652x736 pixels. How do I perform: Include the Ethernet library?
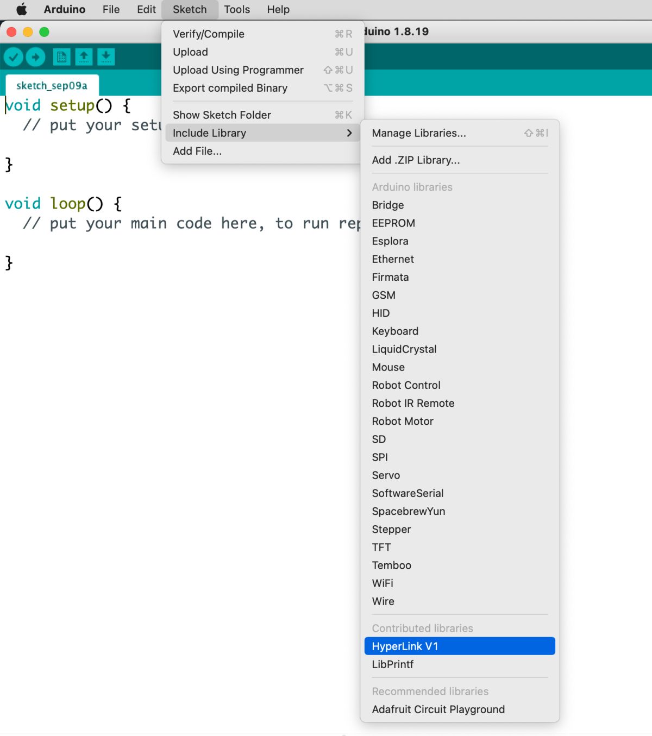point(460,259)
